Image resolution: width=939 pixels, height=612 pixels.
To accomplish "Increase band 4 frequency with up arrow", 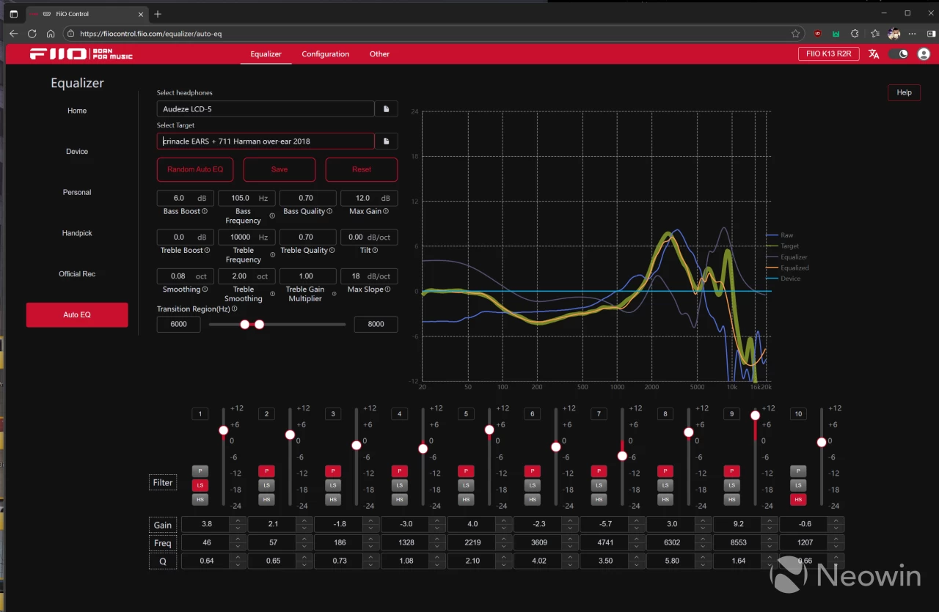I will 436,539.
